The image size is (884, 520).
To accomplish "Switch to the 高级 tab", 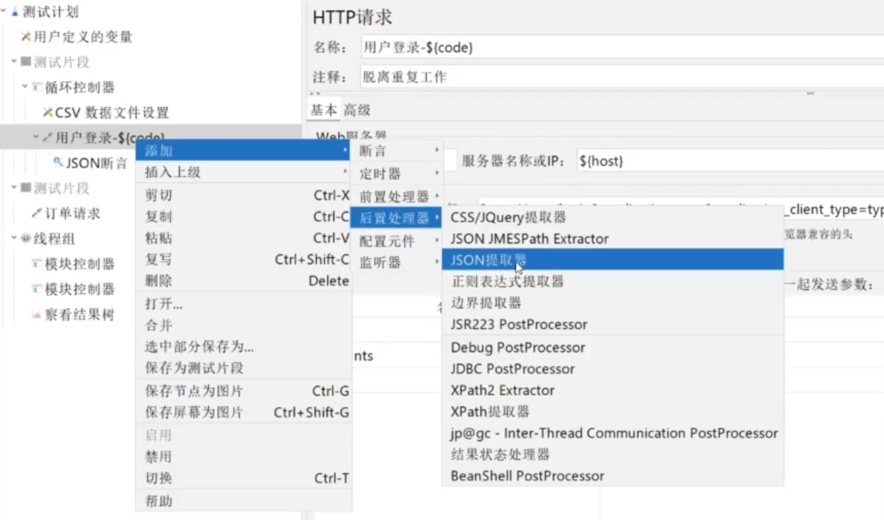I will 357,110.
